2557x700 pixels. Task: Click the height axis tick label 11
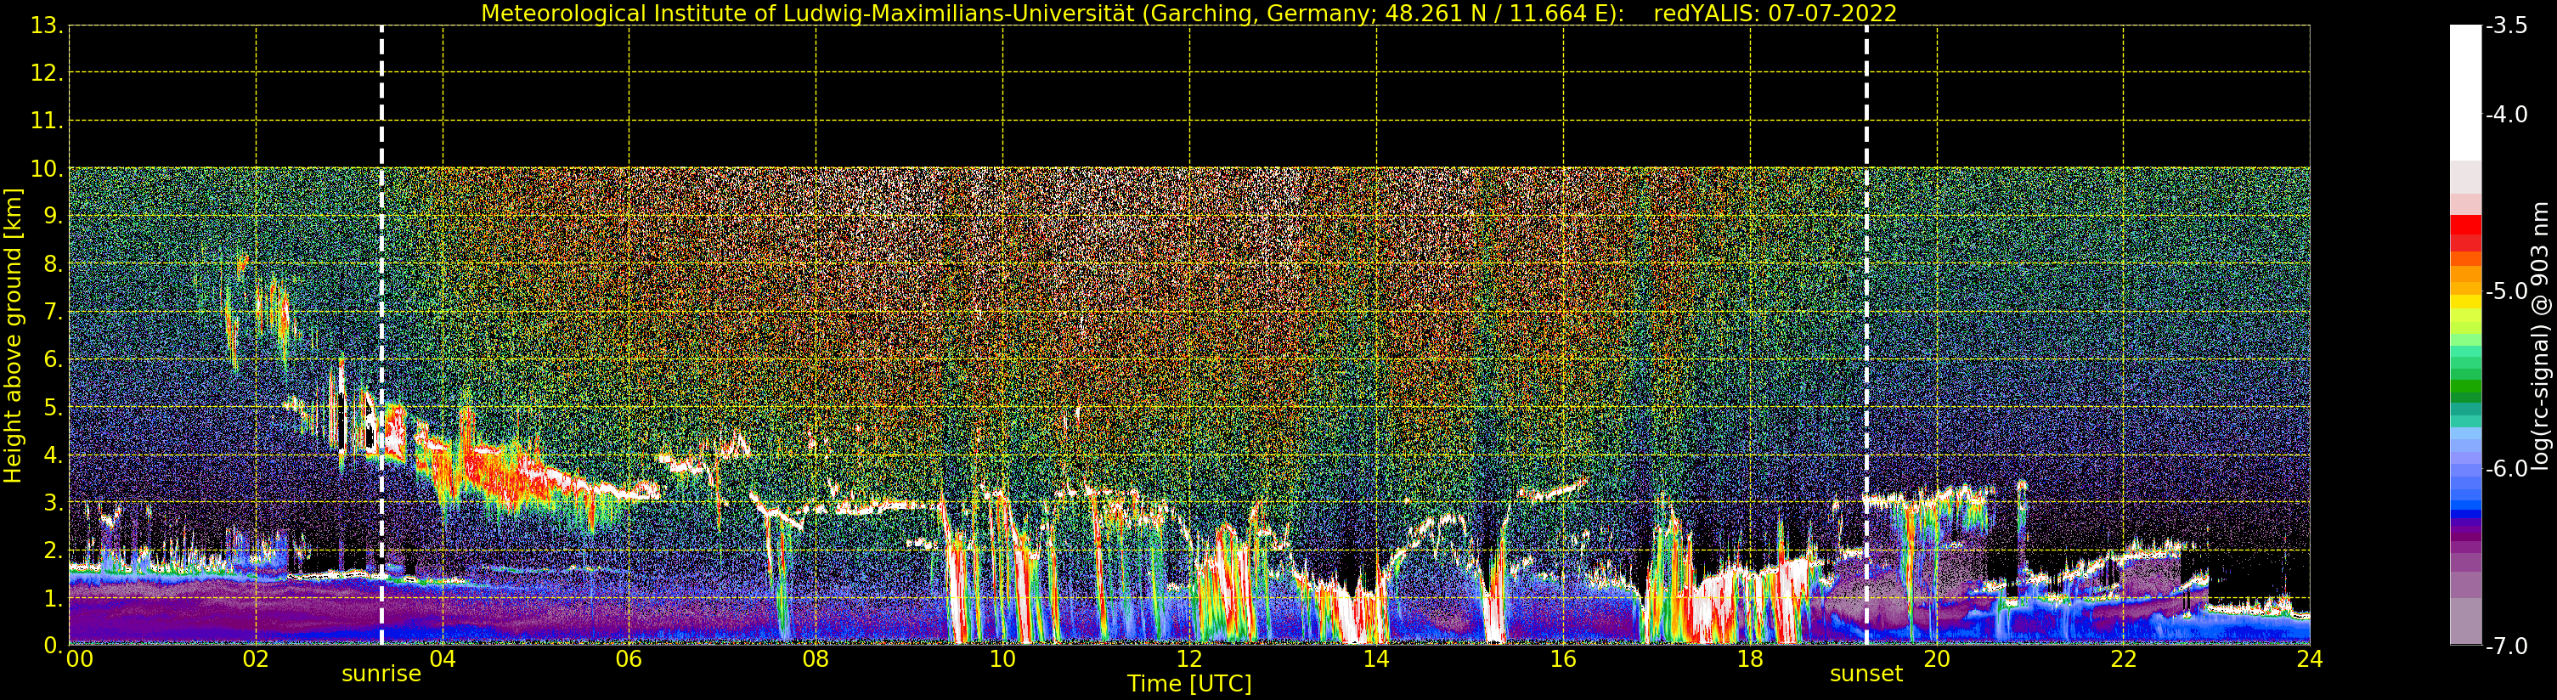(x=46, y=121)
